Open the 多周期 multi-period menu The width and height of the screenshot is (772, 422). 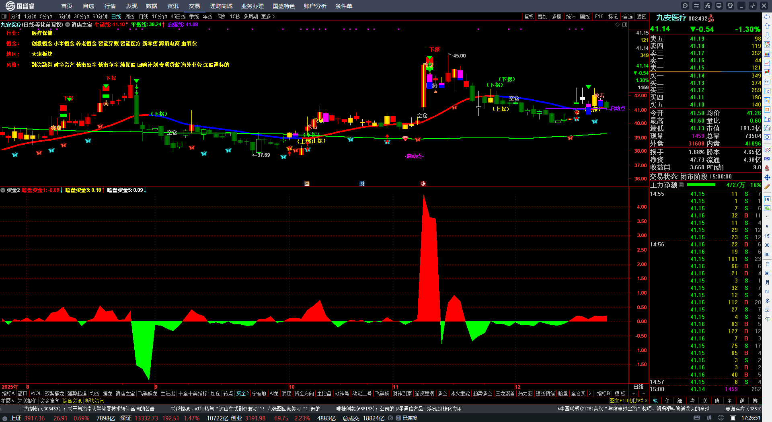pos(250,16)
